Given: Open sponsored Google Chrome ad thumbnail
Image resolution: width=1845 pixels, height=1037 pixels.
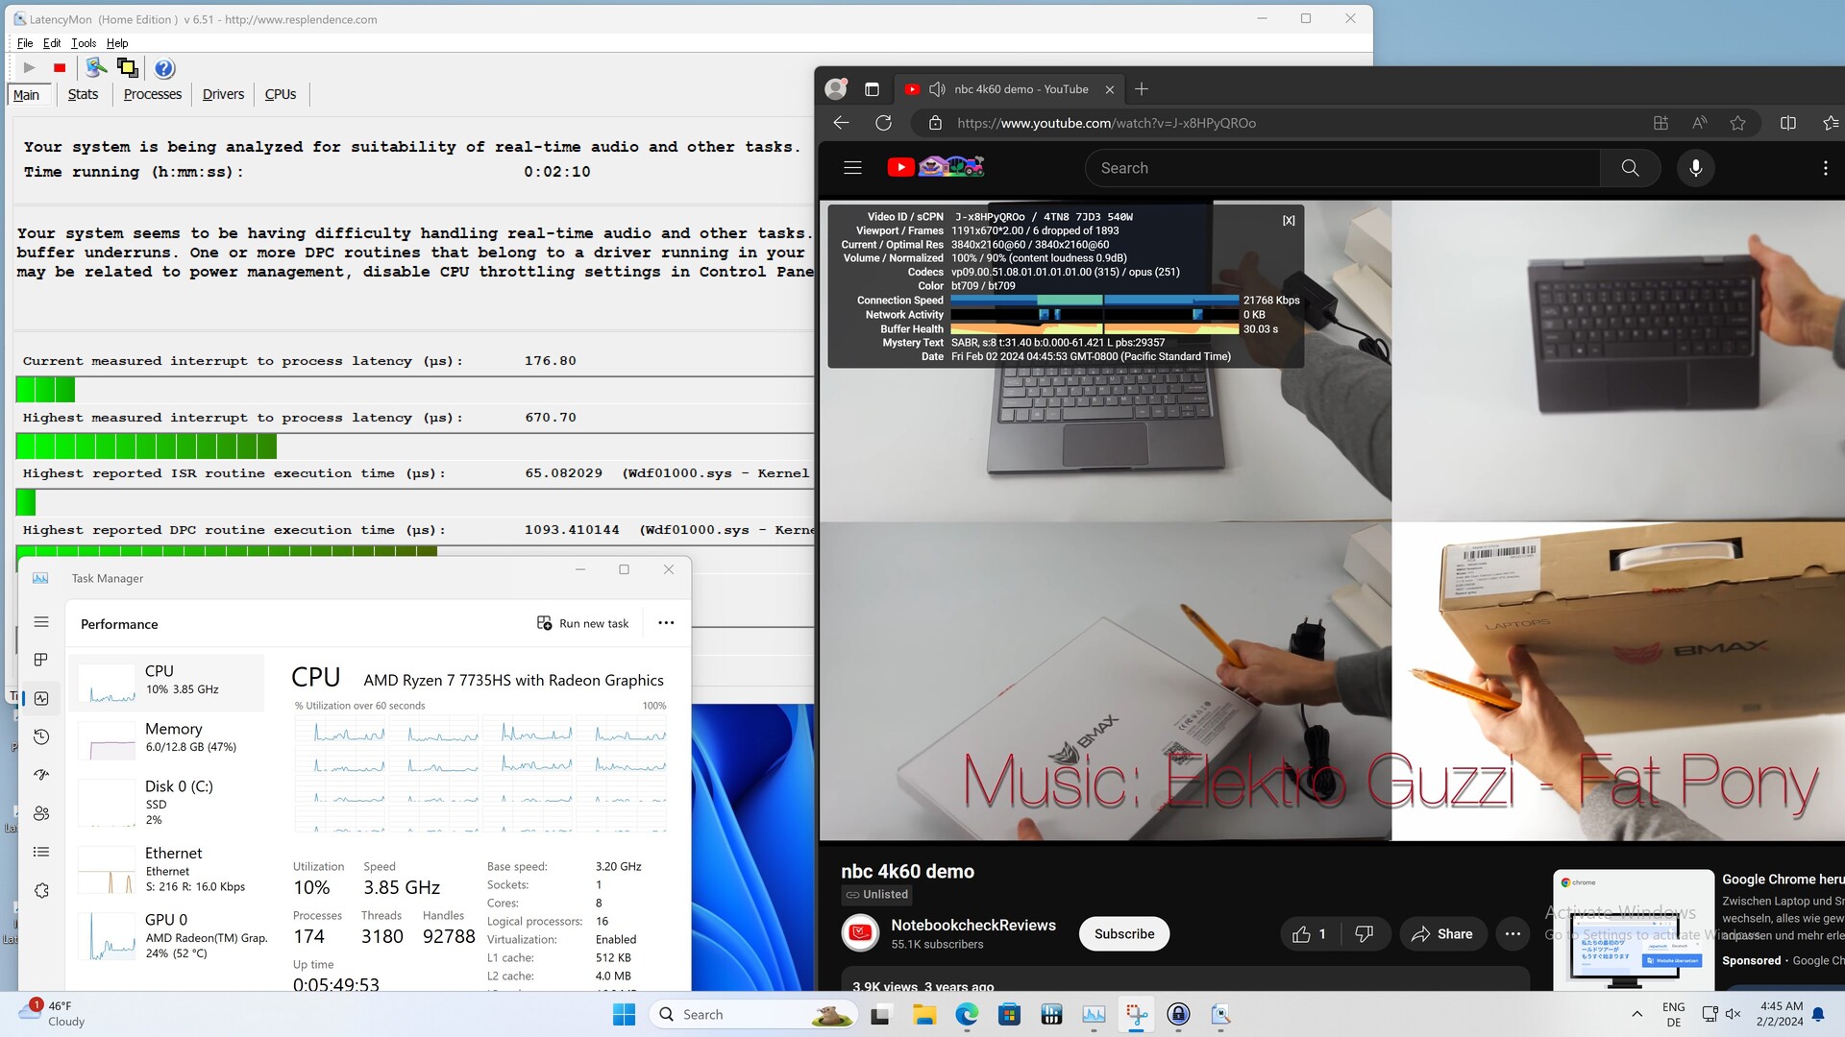Looking at the screenshot, I should click(x=1634, y=929).
